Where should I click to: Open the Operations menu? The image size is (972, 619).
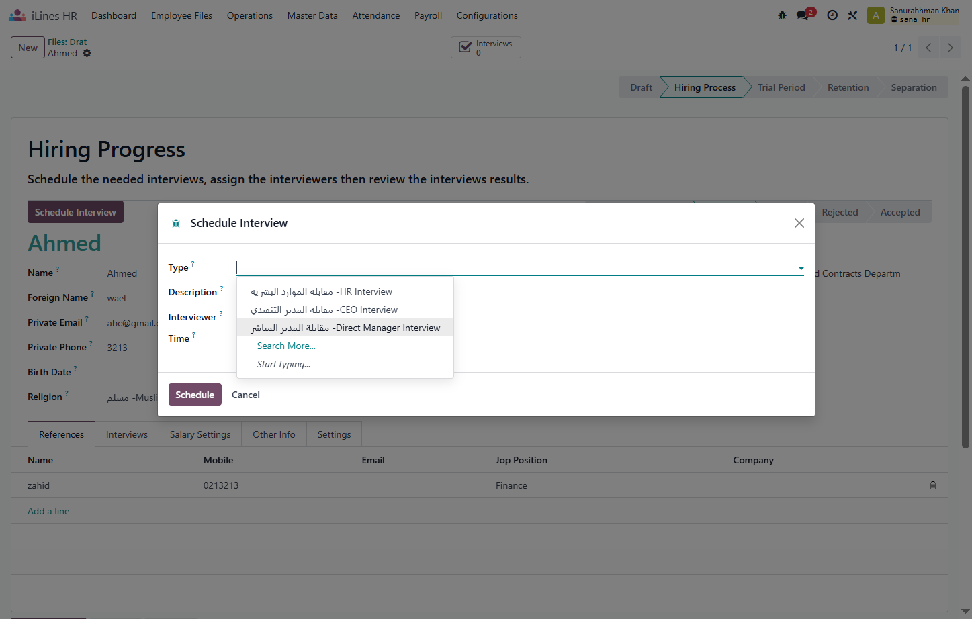[x=249, y=15]
